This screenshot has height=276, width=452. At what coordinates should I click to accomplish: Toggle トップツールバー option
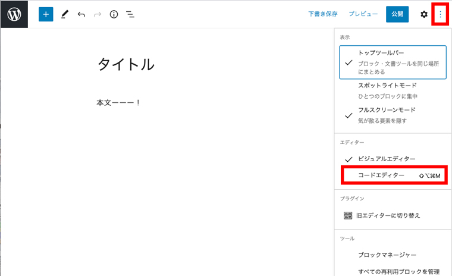393,62
